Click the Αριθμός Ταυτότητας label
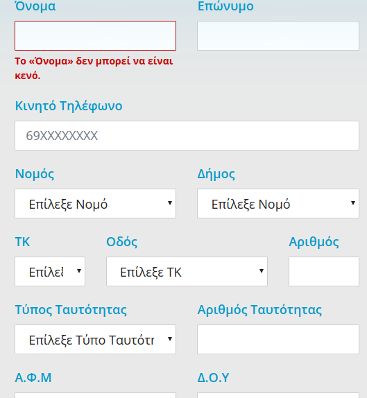The width and height of the screenshot is (367, 398). [x=259, y=310]
